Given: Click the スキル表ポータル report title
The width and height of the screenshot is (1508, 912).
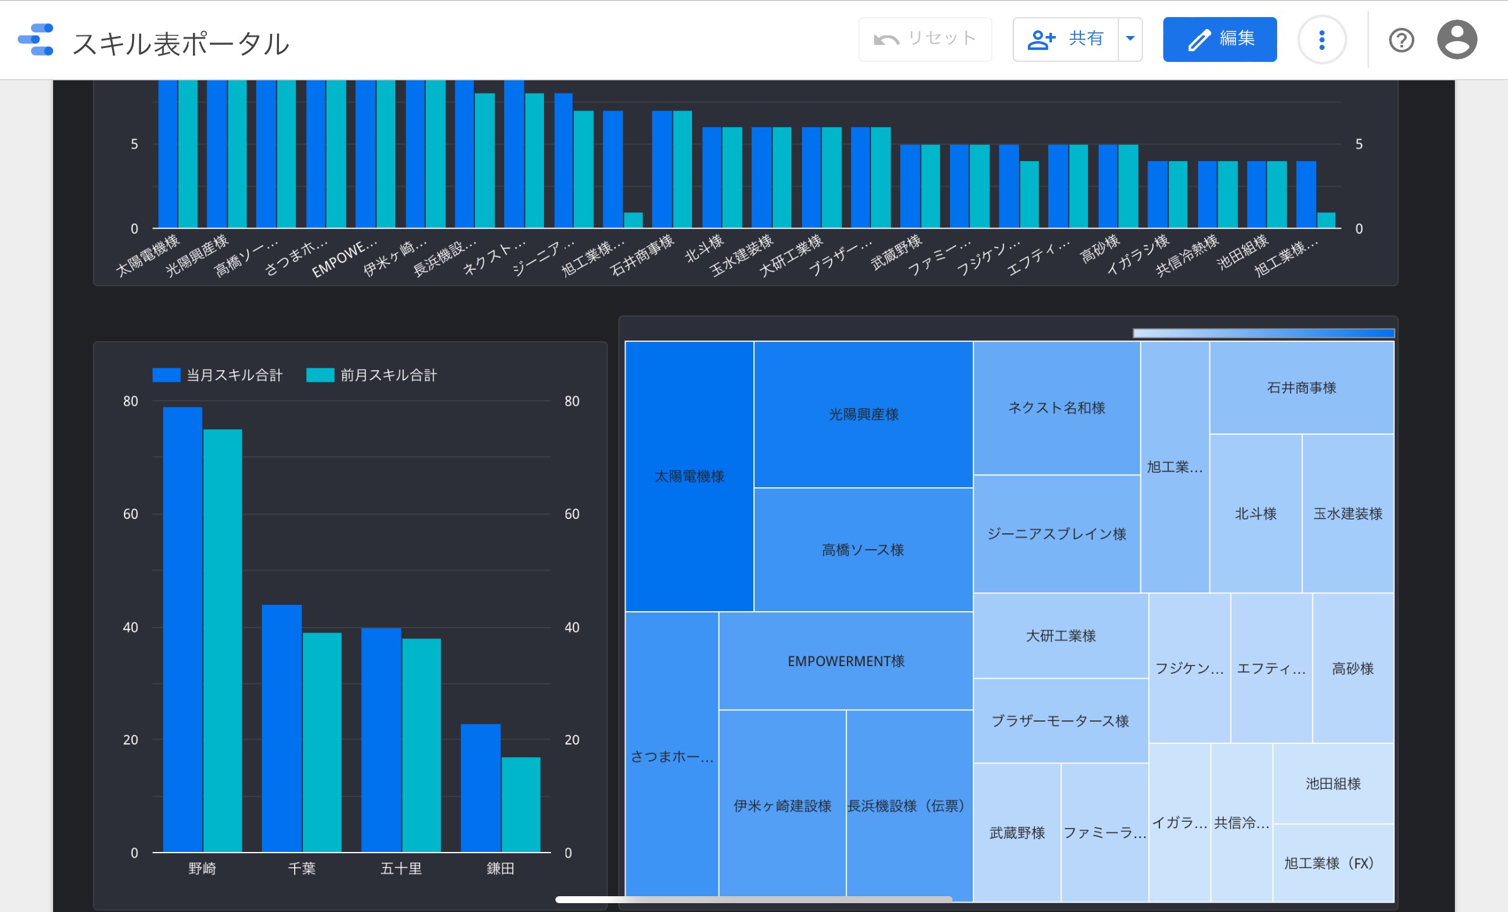Looking at the screenshot, I should coord(181,43).
